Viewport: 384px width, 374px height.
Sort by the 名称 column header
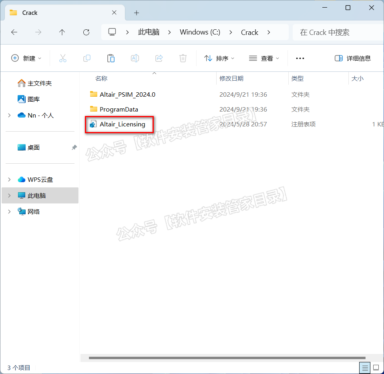coord(101,79)
